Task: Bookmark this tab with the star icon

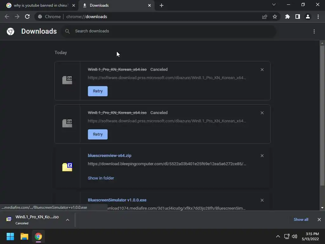Action: tap(275, 17)
